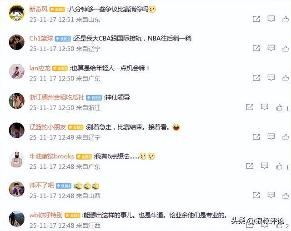This screenshot has height=231, width=291.
Task: Open Ch1篮球's profile avatar
Action: point(17,42)
